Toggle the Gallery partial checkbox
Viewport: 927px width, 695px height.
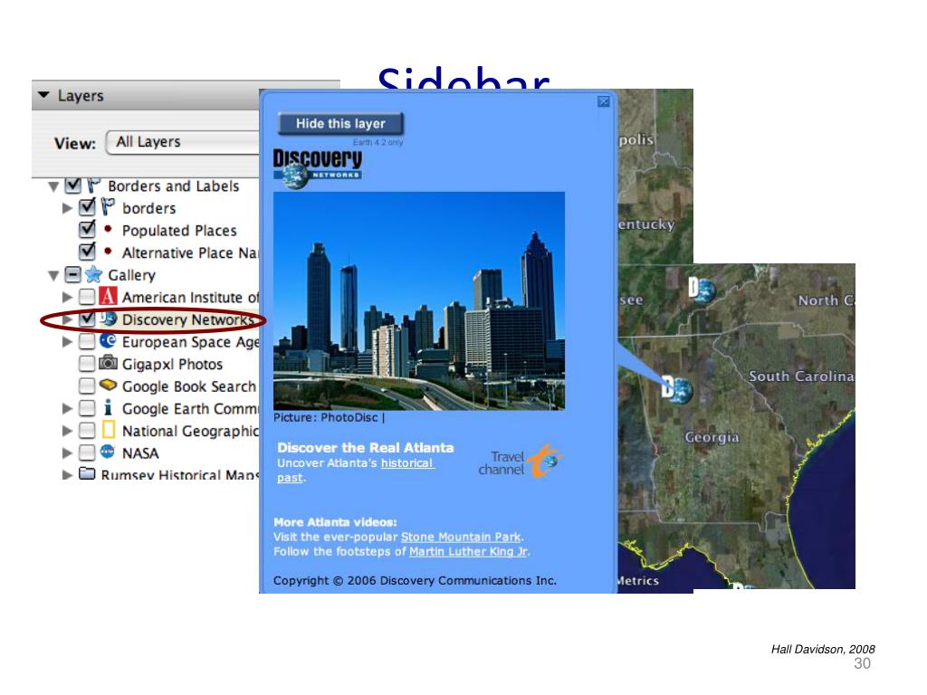click(72, 275)
